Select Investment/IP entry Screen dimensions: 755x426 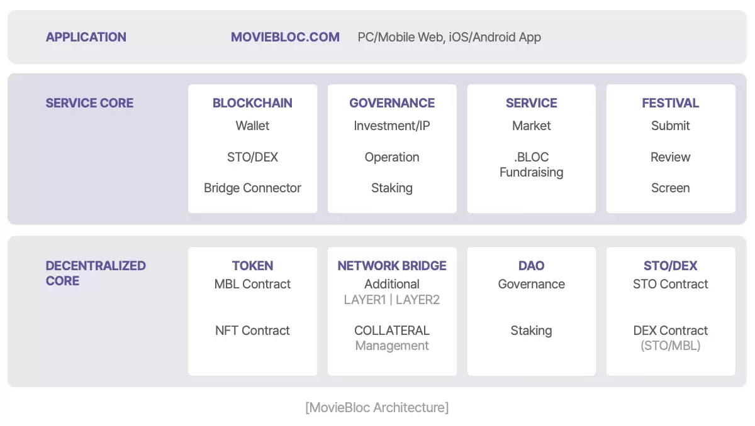click(x=392, y=126)
